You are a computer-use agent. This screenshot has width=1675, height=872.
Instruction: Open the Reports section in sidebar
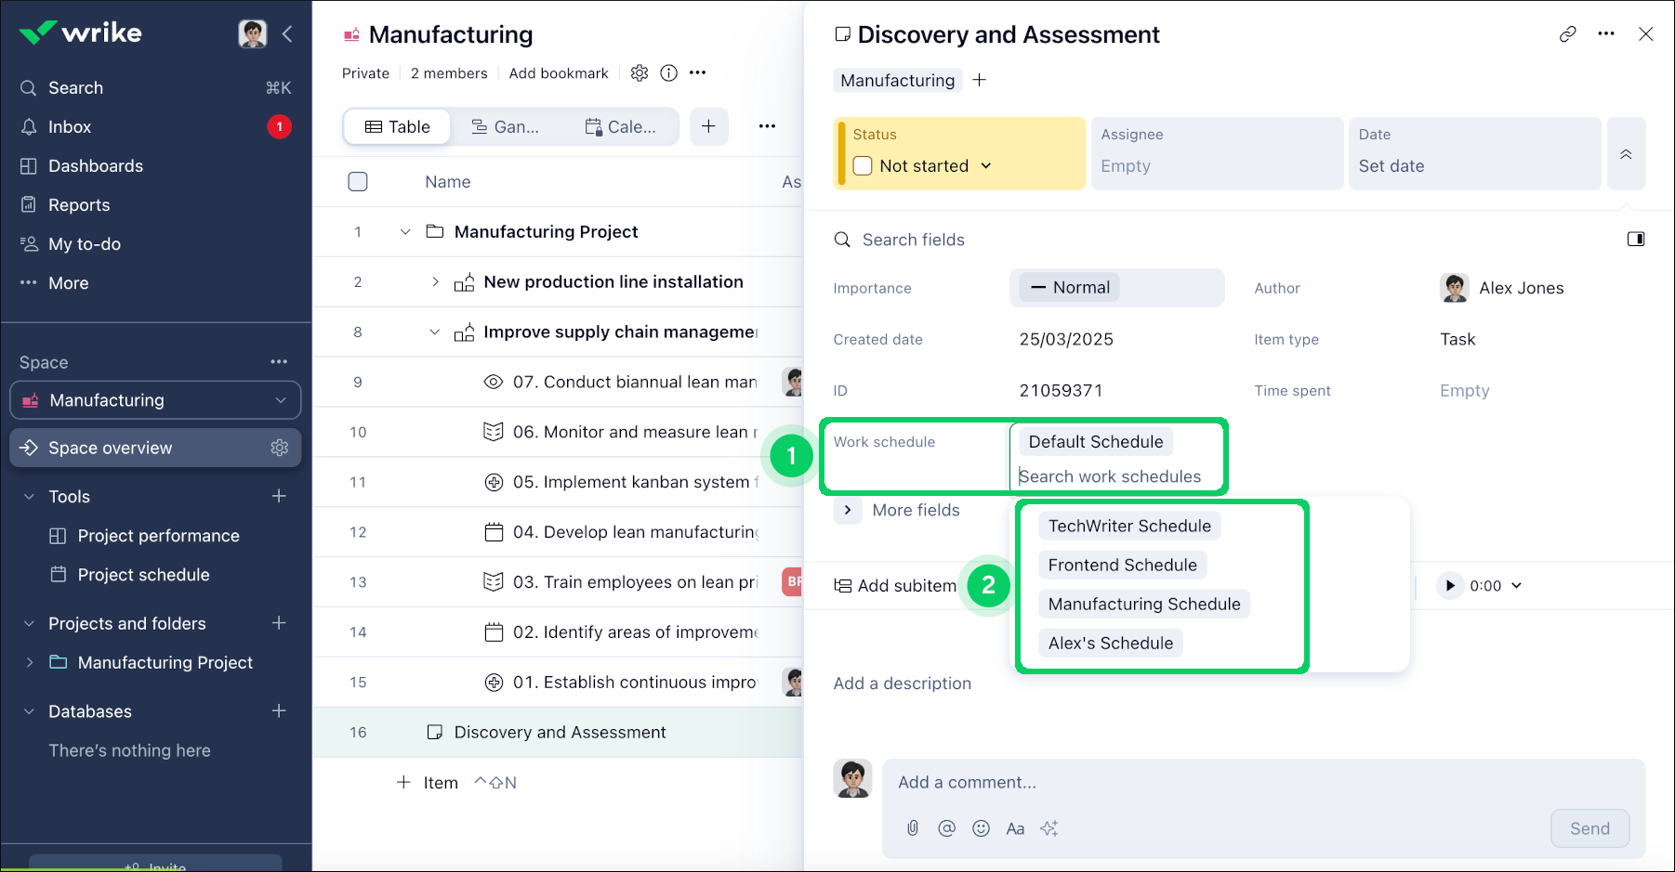pyautogui.click(x=79, y=204)
